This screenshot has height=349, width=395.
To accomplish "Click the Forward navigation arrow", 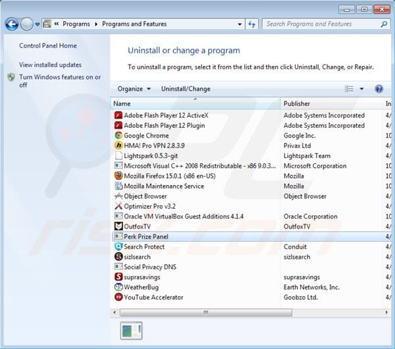I will (26, 24).
